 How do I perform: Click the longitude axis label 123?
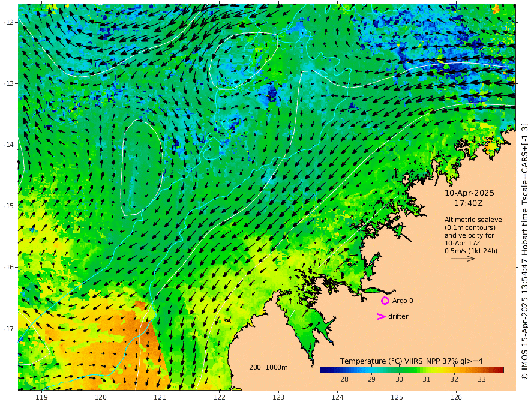(x=278, y=397)
